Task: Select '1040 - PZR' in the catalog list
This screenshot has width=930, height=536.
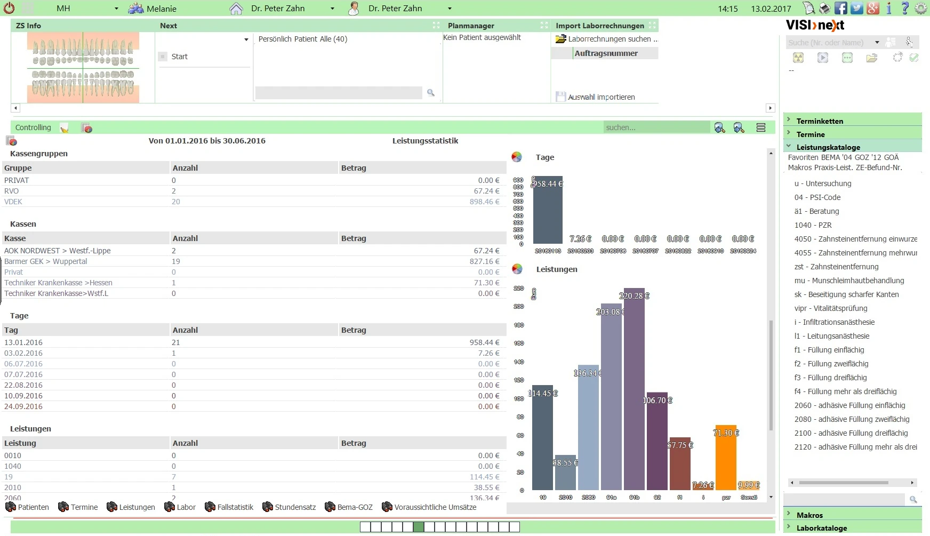Action: click(x=813, y=225)
